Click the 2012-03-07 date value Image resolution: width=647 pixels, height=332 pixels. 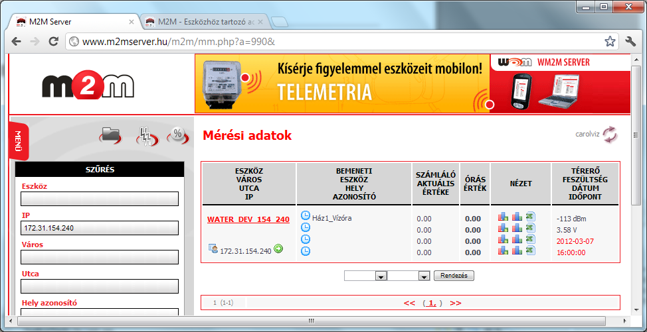click(575, 241)
